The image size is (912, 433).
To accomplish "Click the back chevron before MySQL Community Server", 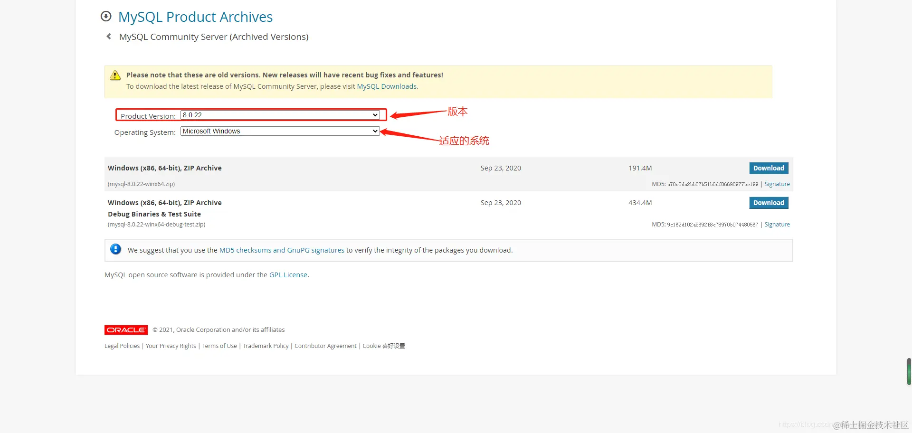I will point(109,36).
